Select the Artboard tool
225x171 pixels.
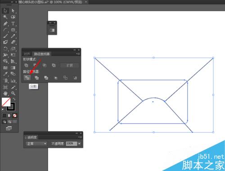(x=5, y=87)
